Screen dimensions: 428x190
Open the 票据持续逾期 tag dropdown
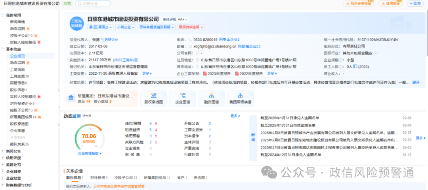(x=191, y=27)
